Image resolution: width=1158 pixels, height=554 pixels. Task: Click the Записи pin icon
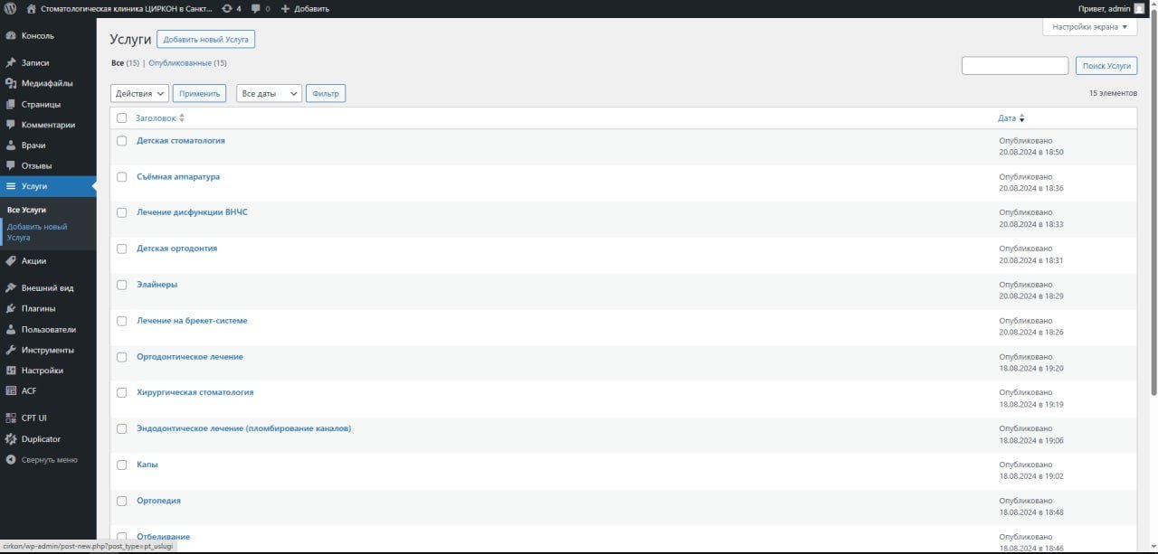[x=11, y=63]
